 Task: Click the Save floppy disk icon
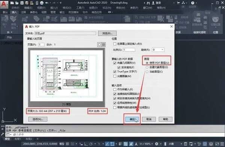[22, 3]
